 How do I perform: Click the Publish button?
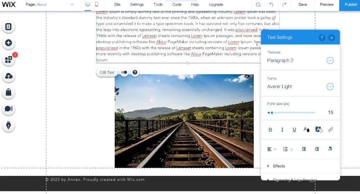(x=350, y=5)
